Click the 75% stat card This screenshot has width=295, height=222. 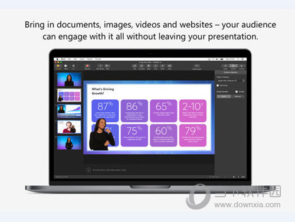click(135, 135)
